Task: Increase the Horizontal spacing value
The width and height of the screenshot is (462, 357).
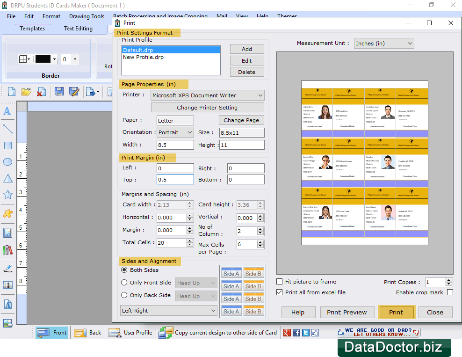Action: (190, 216)
